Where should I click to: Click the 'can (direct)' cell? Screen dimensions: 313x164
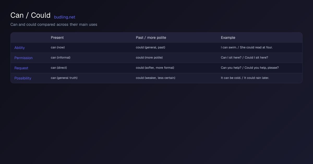(x=59, y=68)
